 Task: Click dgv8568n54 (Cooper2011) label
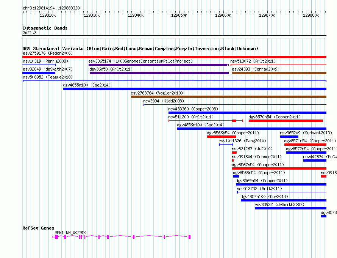[259, 173]
